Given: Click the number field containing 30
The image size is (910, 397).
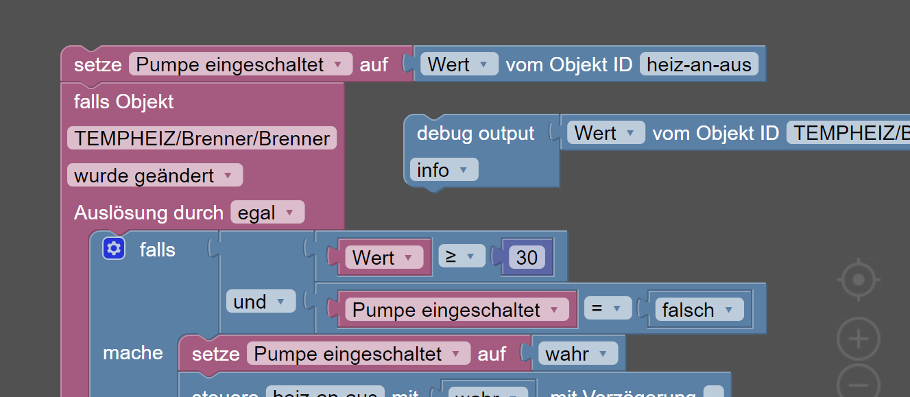Looking at the screenshot, I should click(x=527, y=258).
